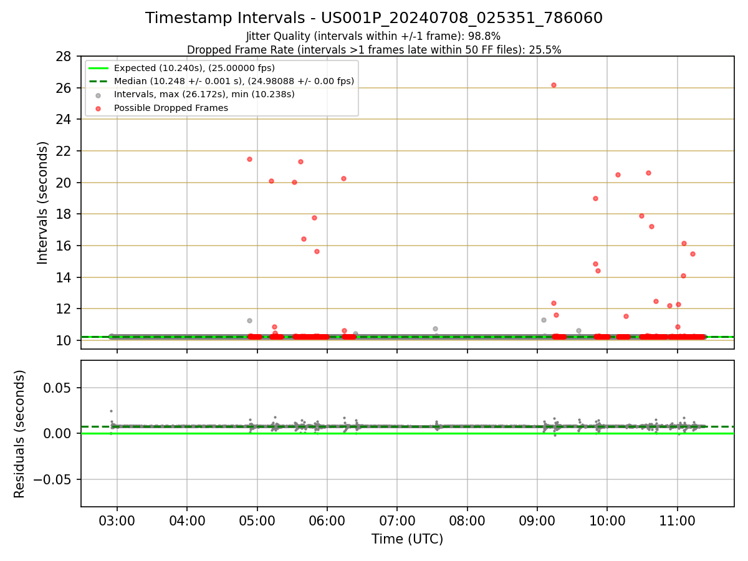
Task: Click the gray point near 07:30 above baseline
Action: tap(435, 328)
